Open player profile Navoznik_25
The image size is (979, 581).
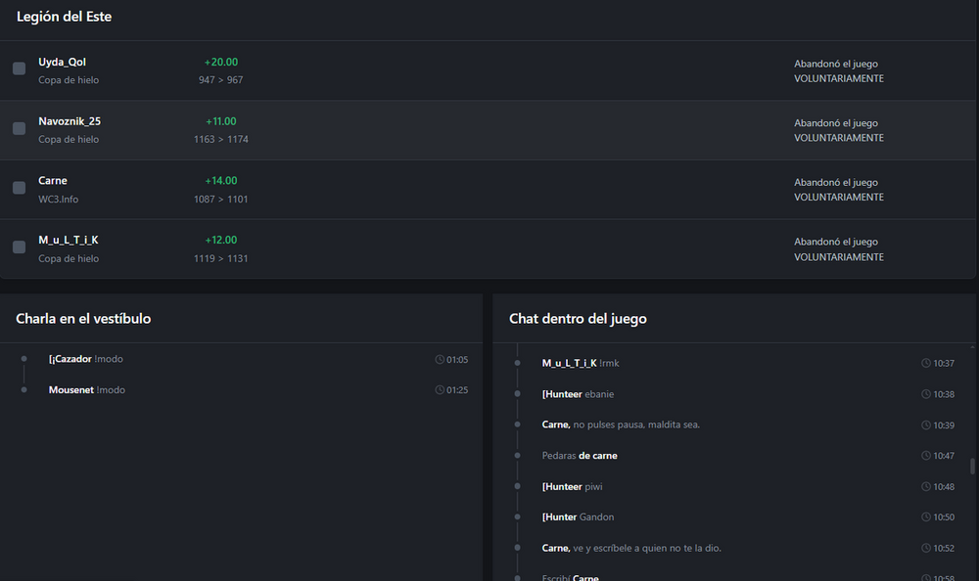click(70, 121)
